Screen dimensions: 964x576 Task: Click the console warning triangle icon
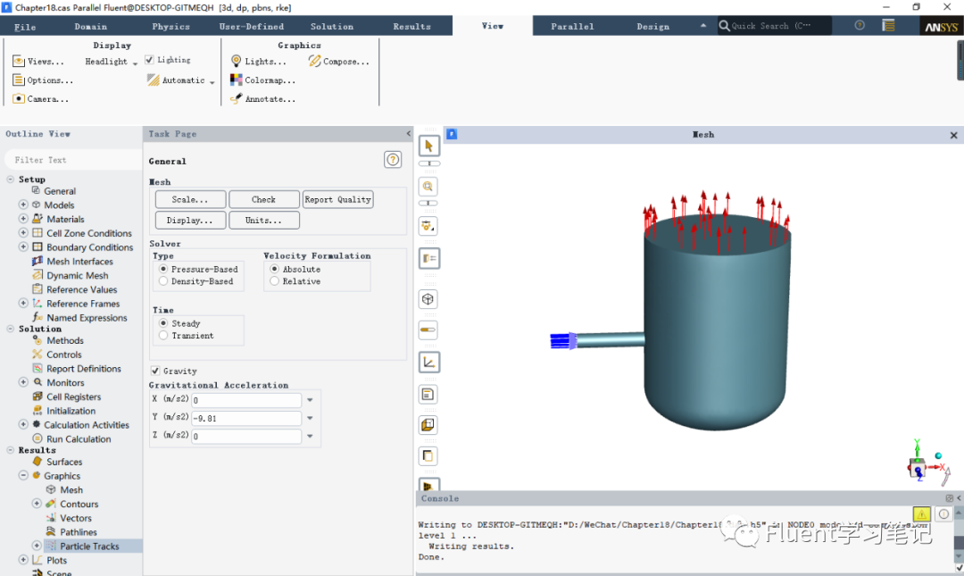click(x=921, y=513)
